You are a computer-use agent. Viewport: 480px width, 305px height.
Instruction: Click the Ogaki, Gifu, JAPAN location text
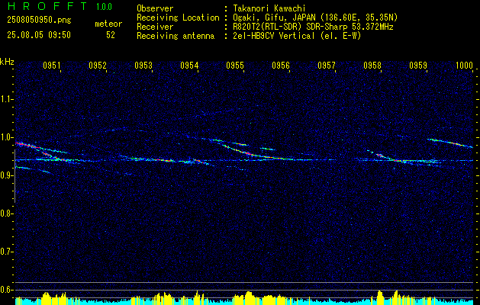[x=315, y=18]
